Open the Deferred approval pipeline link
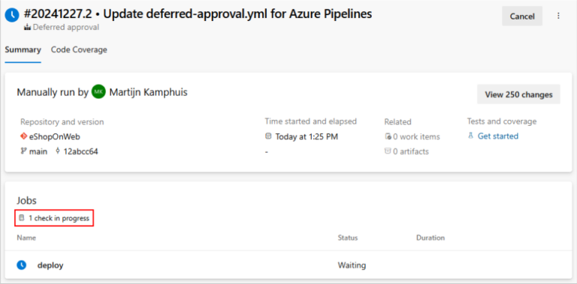The height and width of the screenshot is (284, 577). (x=66, y=27)
